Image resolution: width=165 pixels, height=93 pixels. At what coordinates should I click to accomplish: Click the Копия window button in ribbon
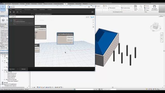coord(146,6)
